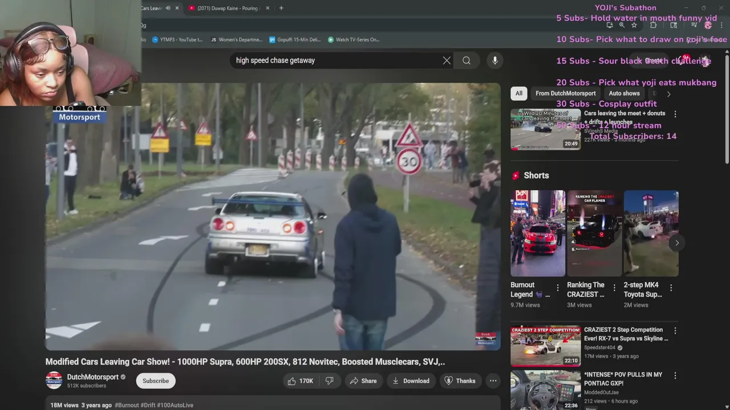This screenshot has height=410, width=730.
Task: Open Watch TV-Series Online bookmark
Action: click(354, 40)
